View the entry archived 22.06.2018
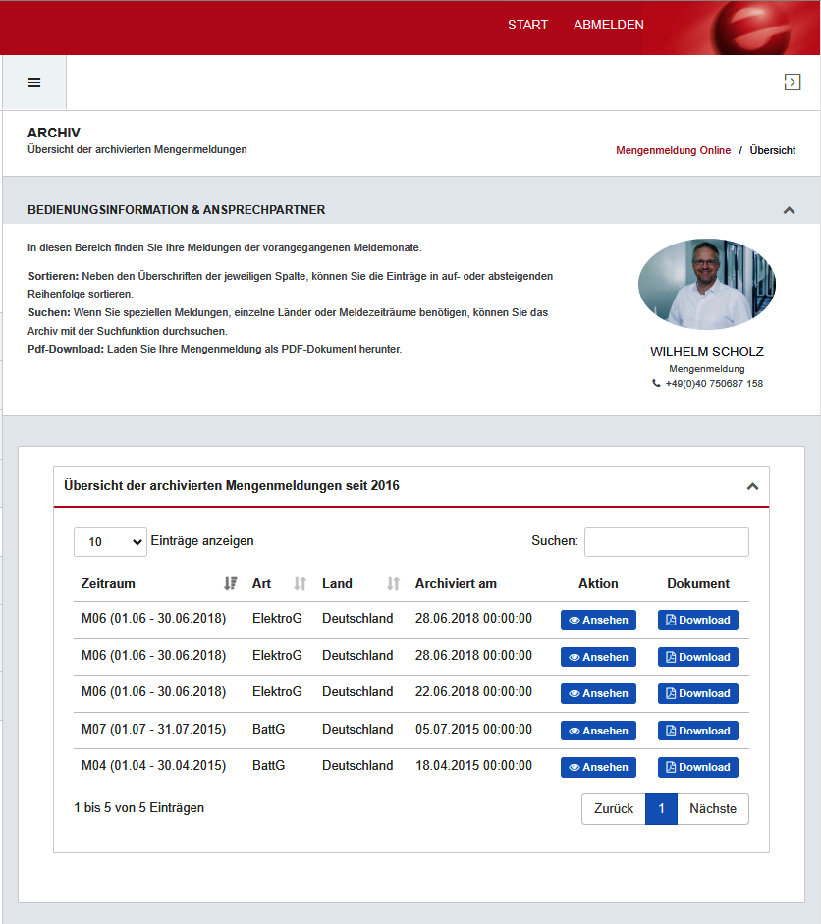This screenshot has width=821, height=924. click(598, 693)
